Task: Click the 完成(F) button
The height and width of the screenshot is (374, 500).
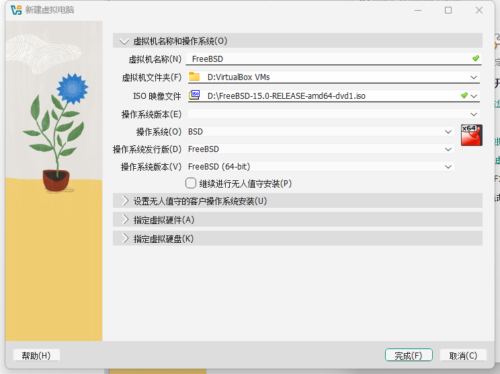Action: 409,355
